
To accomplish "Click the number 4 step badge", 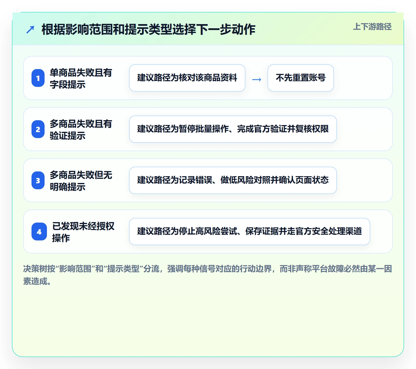I will [39, 232].
